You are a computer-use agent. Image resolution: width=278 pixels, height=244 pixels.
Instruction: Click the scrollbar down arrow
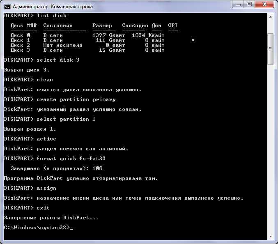[271, 236]
